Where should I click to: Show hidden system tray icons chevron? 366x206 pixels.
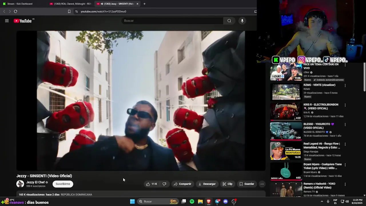coord(322,201)
